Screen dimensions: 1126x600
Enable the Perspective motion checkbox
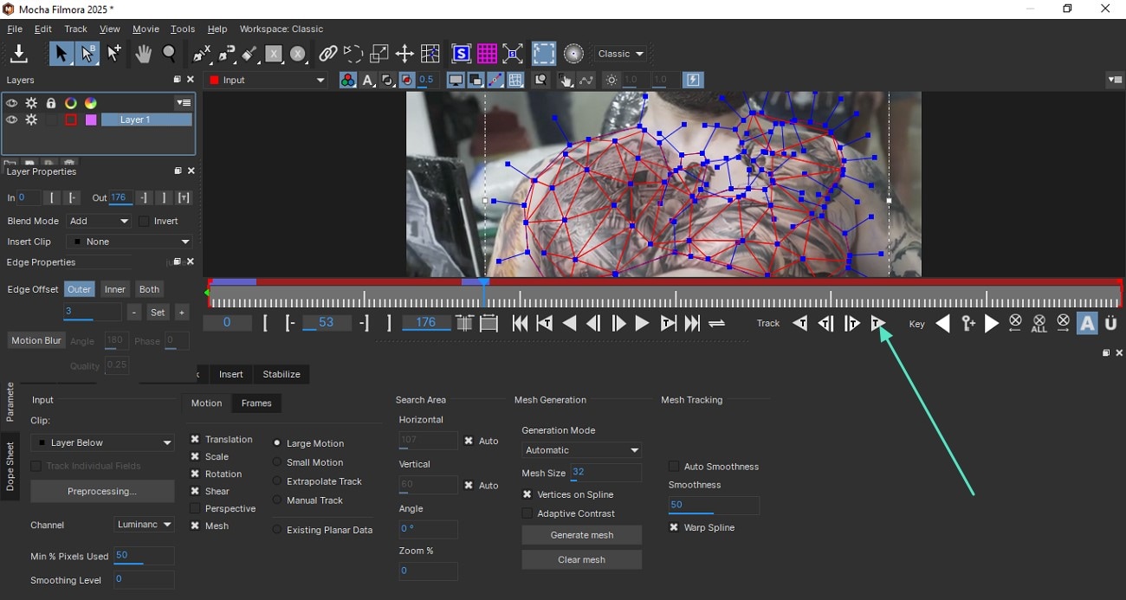click(195, 508)
